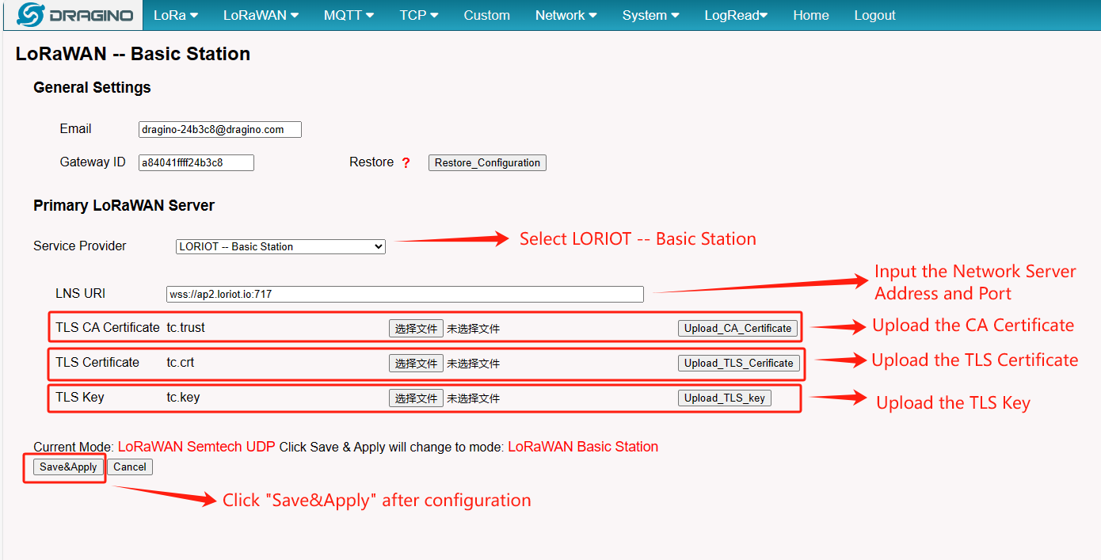
Task: Click the tc.trust file name text
Action: point(185,327)
